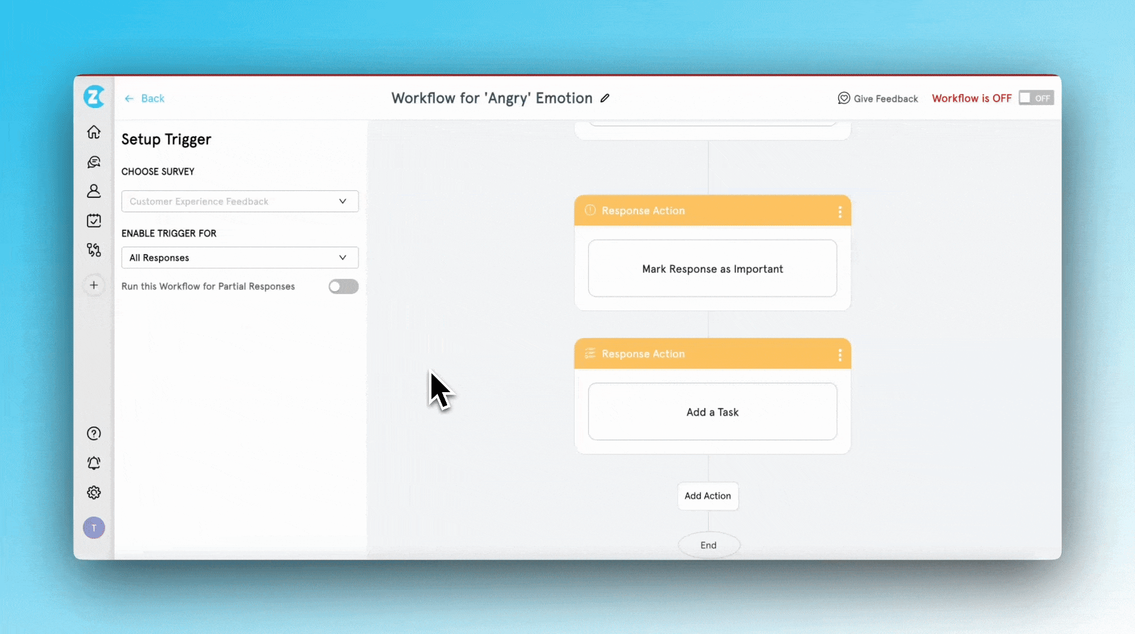Click the Notifications bell icon
1135x634 pixels.
(x=93, y=463)
